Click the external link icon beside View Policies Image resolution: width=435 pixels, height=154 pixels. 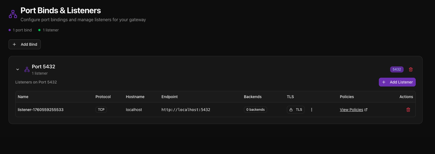(366, 110)
